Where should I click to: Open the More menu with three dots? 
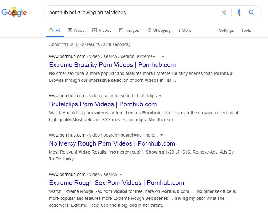(185, 31)
